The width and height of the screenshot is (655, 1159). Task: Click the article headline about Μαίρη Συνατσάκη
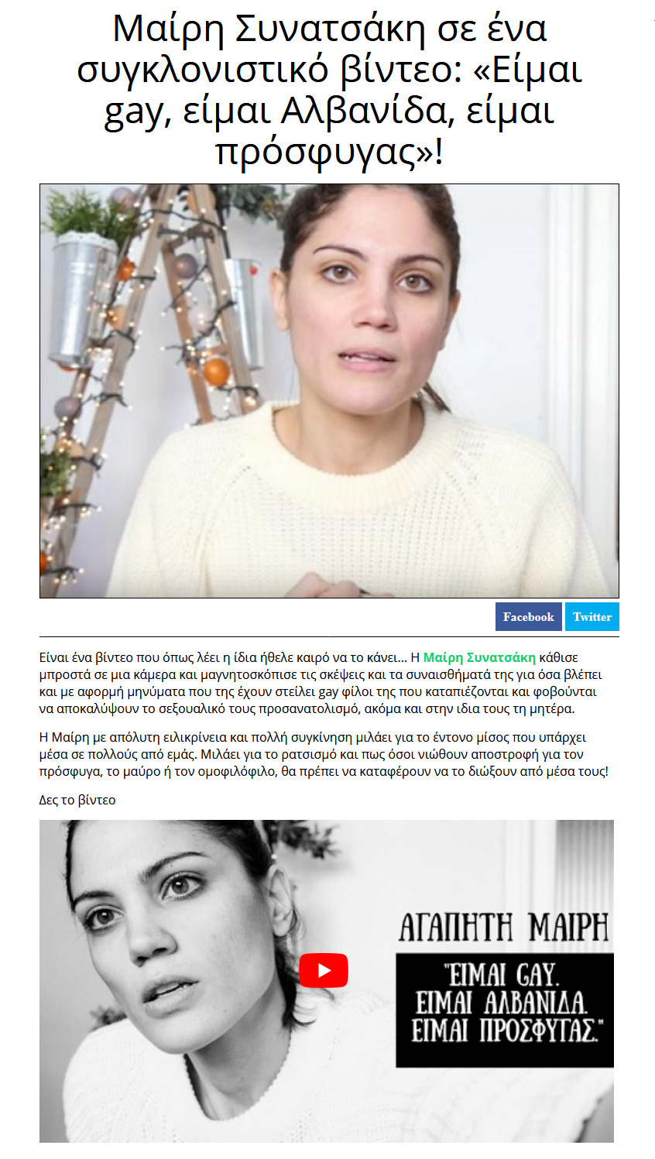[x=329, y=89]
